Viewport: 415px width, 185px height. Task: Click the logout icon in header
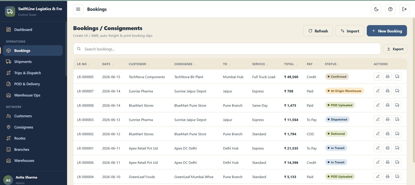pyautogui.click(x=404, y=9)
